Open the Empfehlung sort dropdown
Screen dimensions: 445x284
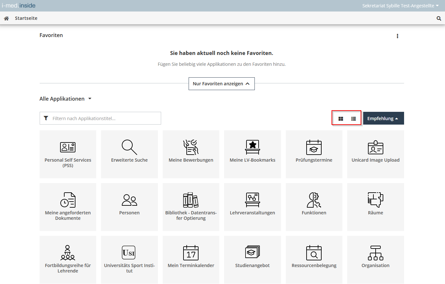(383, 118)
